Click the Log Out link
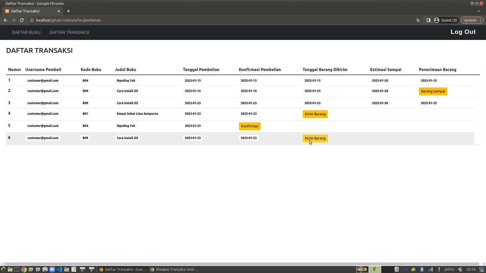Image resolution: width=486 pixels, height=273 pixels. [463, 32]
